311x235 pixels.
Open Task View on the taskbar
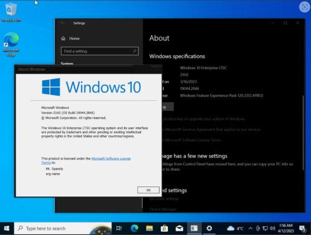coord(119,228)
